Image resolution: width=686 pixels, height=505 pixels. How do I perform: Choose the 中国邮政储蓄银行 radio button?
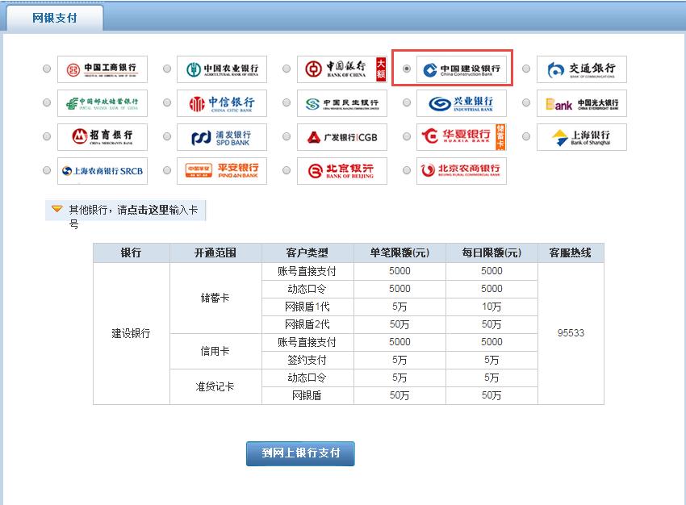click(x=47, y=102)
